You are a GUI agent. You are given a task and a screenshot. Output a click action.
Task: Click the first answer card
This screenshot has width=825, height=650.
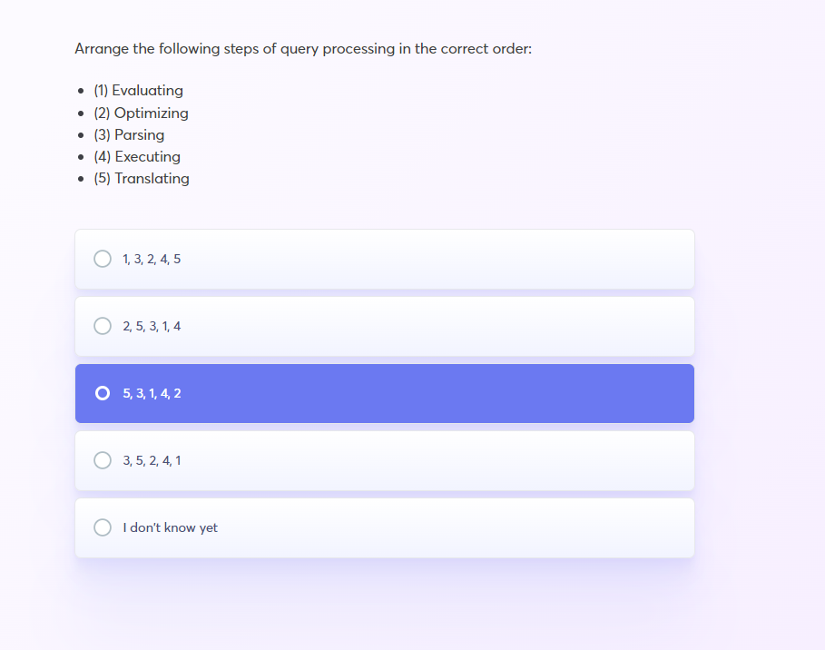coord(384,259)
